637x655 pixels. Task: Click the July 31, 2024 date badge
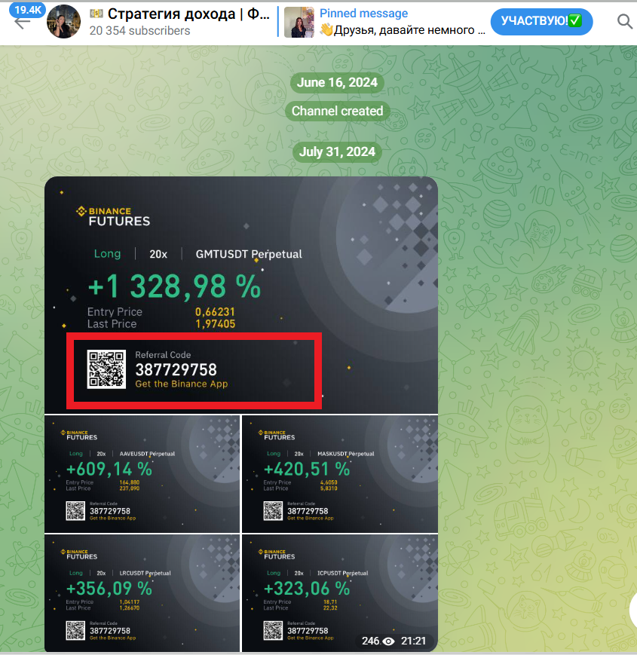pyautogui.click(x=337, y=152)
